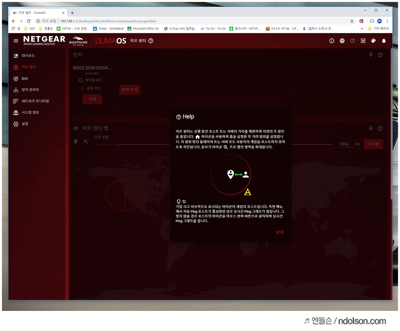Adjust the 거리 설정 distance slider handle
The height and width of the screenshot is (331, 400).
119,144
